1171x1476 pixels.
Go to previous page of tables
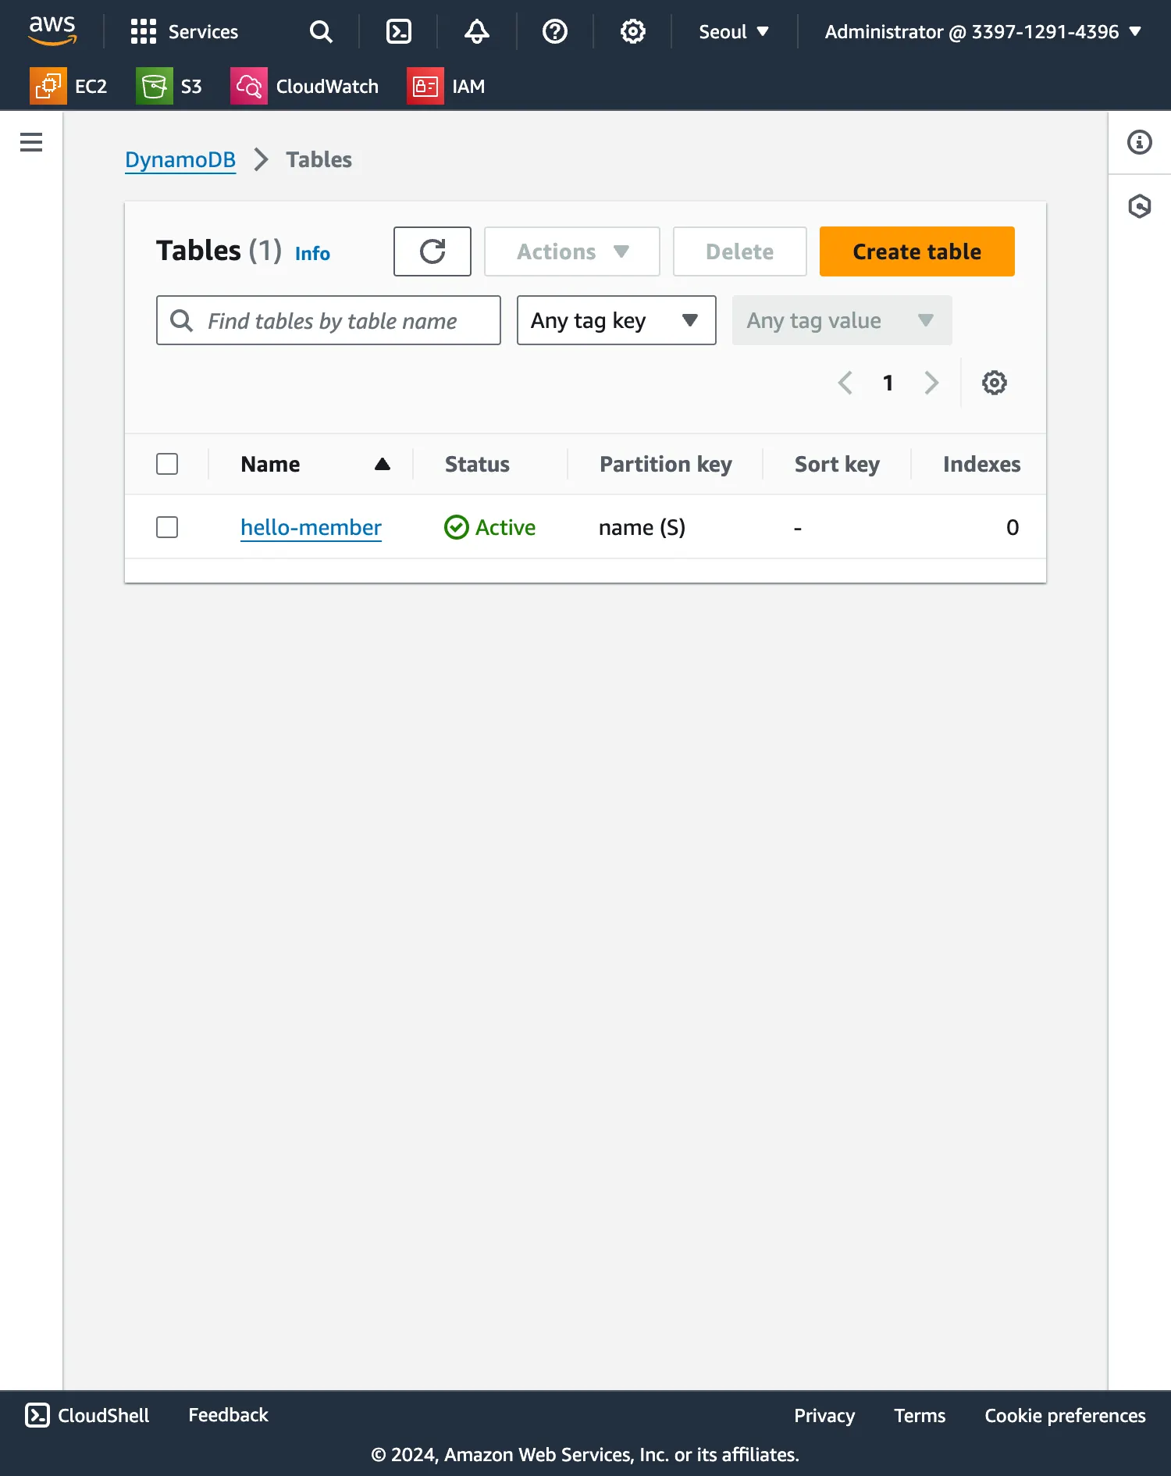pos(845,383)
